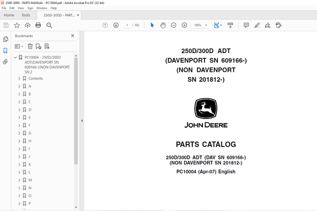Select the 250D-300D - PART document tab
This screenshot has width=317, height=211.
(x=59, y=15)
